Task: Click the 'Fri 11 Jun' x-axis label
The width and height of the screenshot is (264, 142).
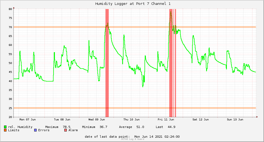Action: 166,120
